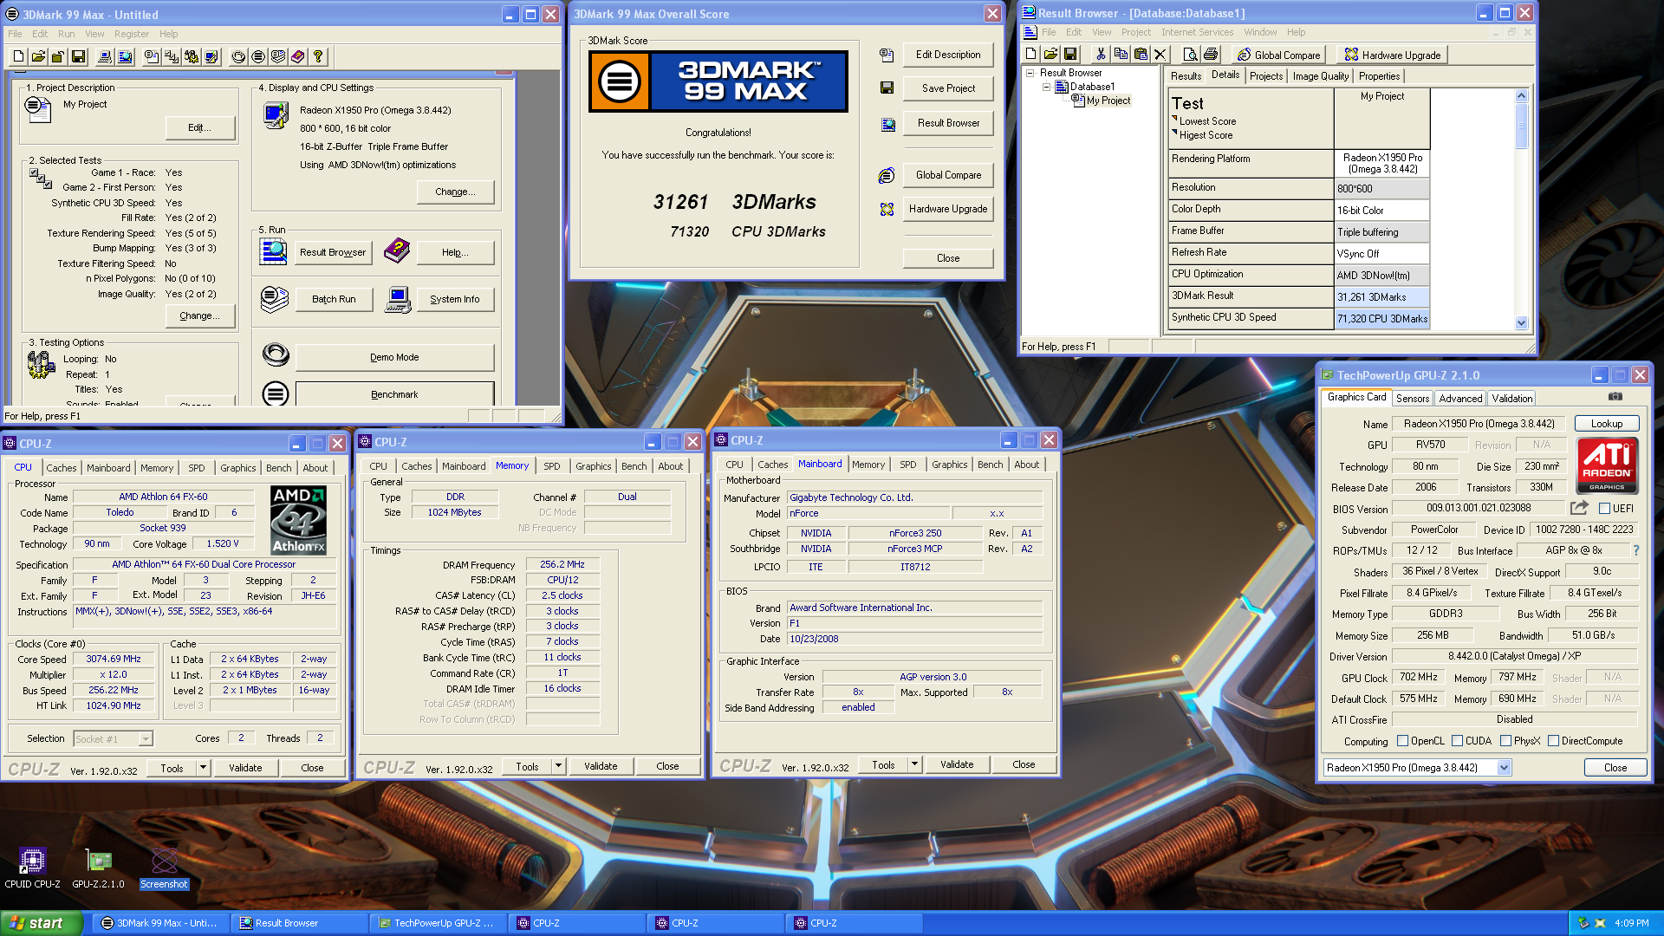Open GPU selection dropdown at GPU-Z bottom

click(x=1504, y=768)
